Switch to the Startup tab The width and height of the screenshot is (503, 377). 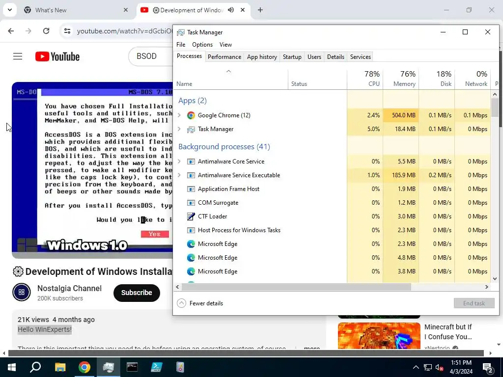(292, 57)
